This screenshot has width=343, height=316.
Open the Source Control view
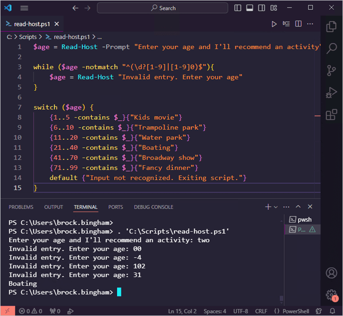[331, 71]
